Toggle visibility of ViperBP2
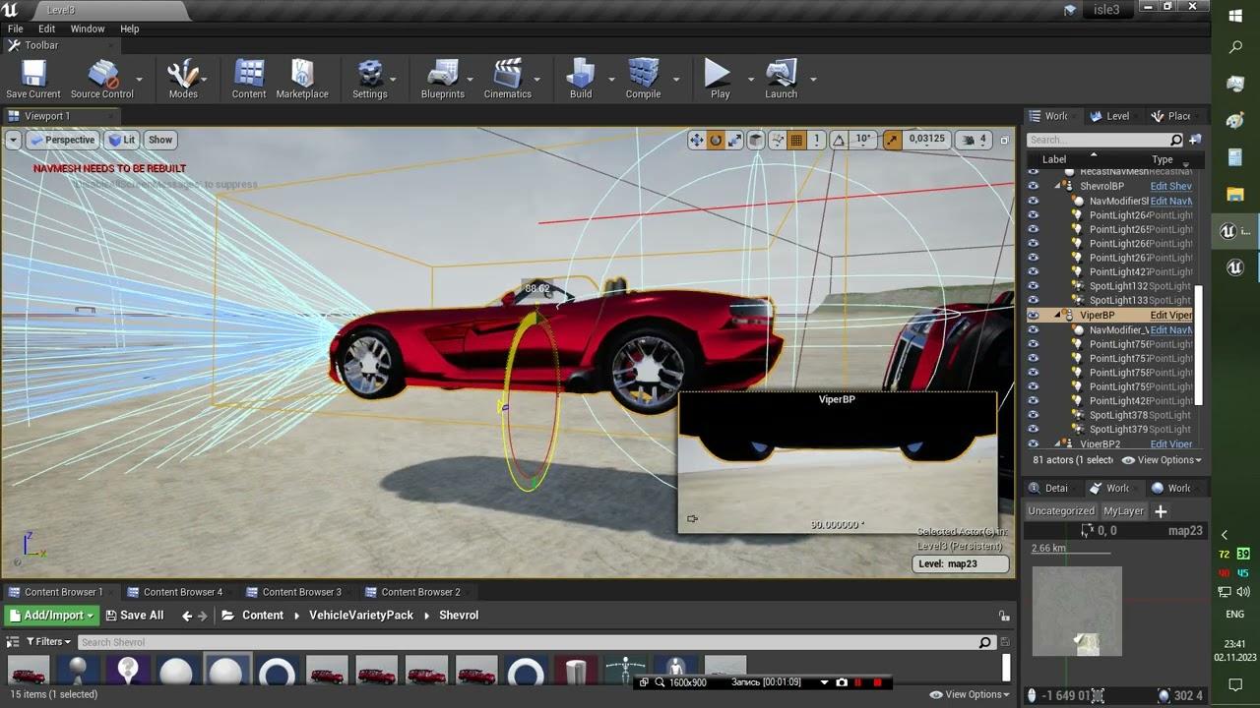The width and height of the screenshot is (1260, 708). (1034, 444)
